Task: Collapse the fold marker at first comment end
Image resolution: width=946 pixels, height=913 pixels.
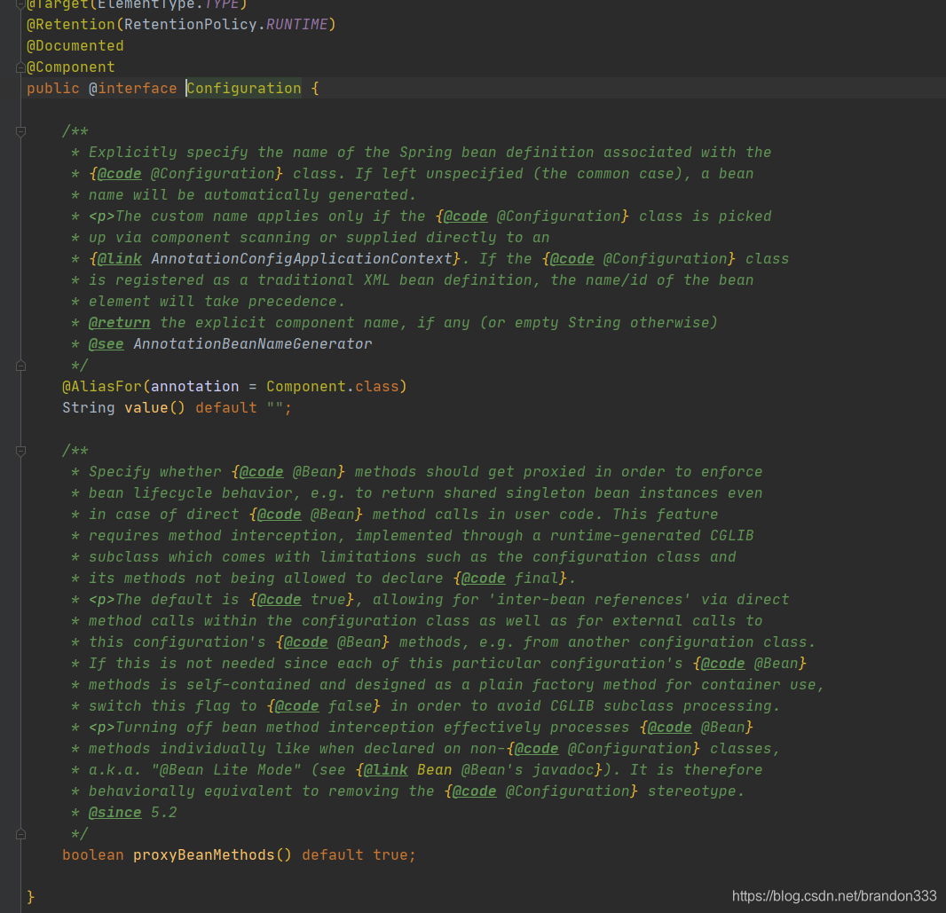Action: tap(20, 366)
